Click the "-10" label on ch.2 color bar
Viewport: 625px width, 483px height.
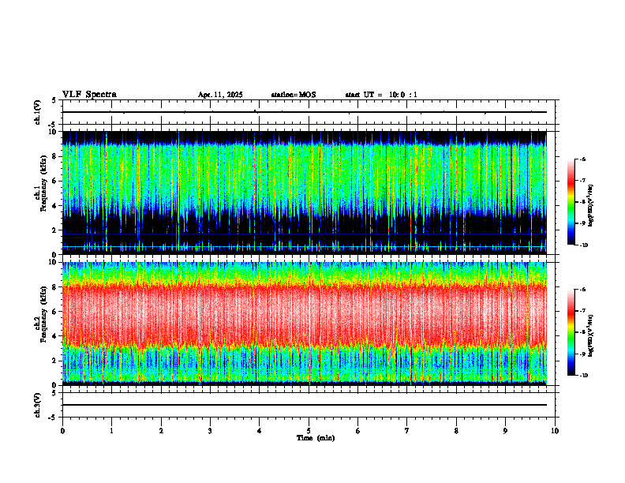pyautogui.click(x=584, y=376)
